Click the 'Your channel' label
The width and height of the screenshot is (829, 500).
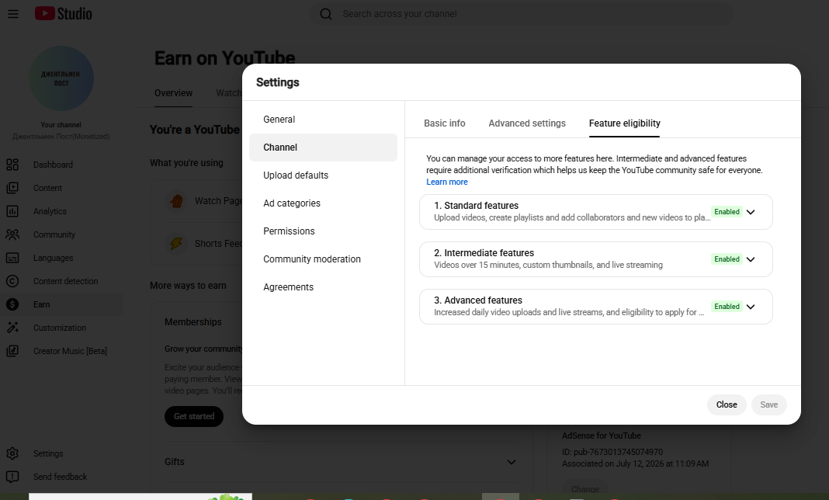pos(61,125)
